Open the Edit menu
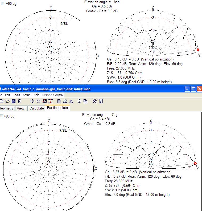The image size is (202, 211). pyautogui.click(x=7, y=95)
